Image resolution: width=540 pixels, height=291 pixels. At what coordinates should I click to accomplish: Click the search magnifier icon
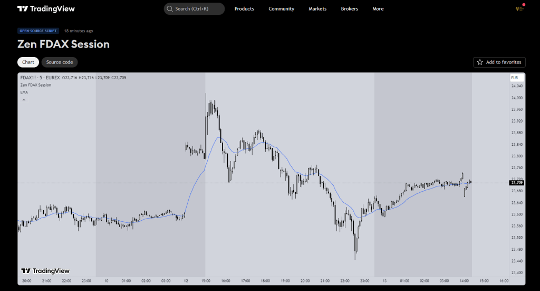(x=170, y=8)
